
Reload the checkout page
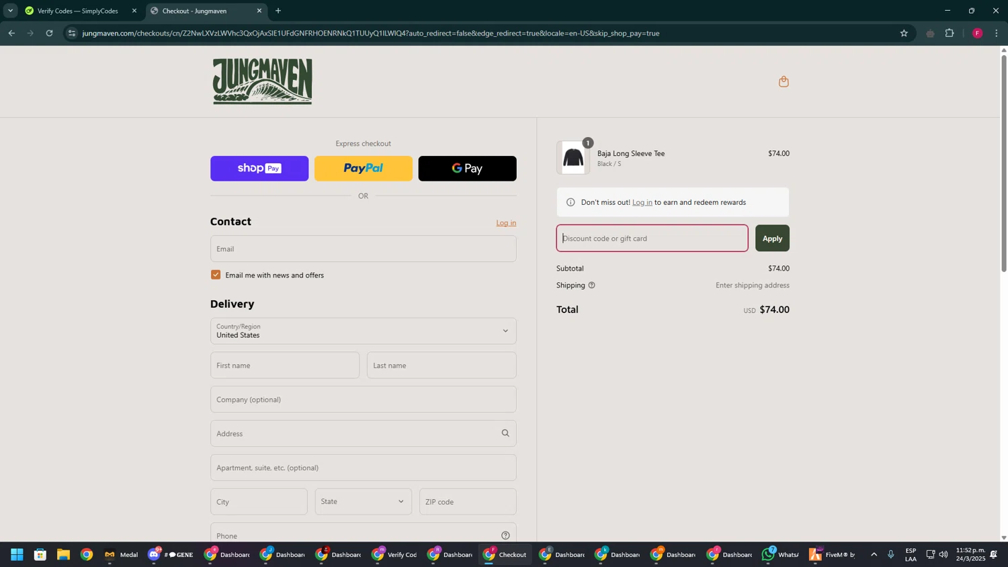pos(49,33)
